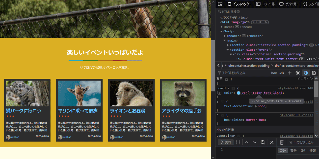Toggle the 情報 filter button
The image size is (319, 159).
[313, 151]
